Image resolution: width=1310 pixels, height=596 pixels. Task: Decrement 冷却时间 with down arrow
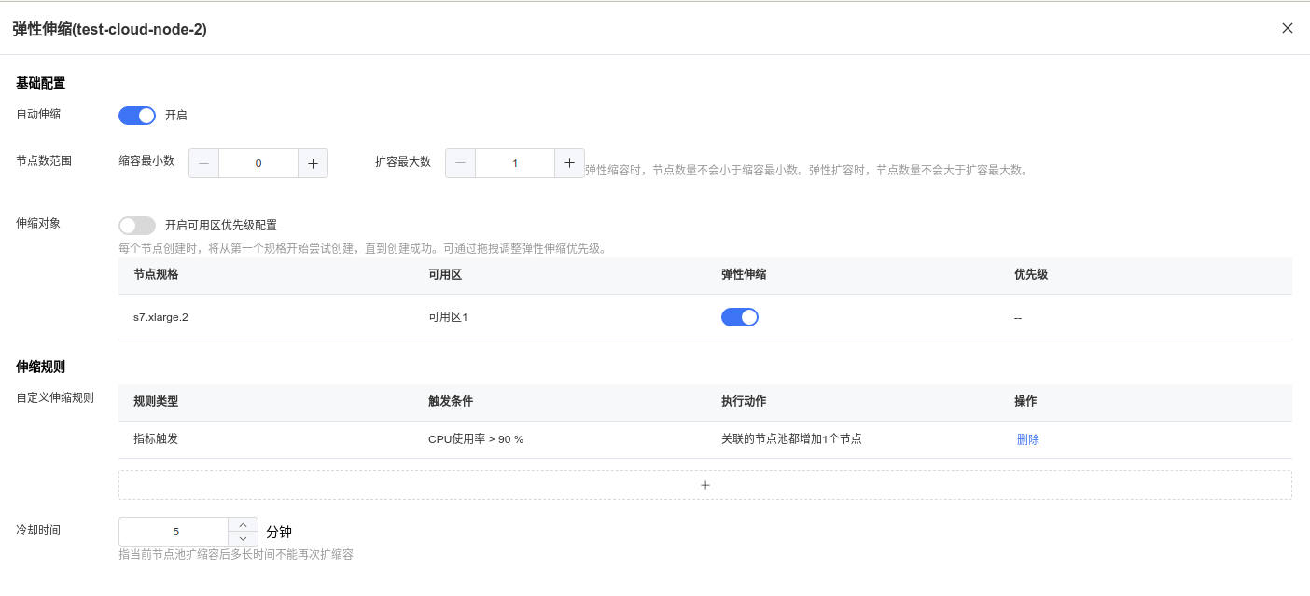[243, 538]
